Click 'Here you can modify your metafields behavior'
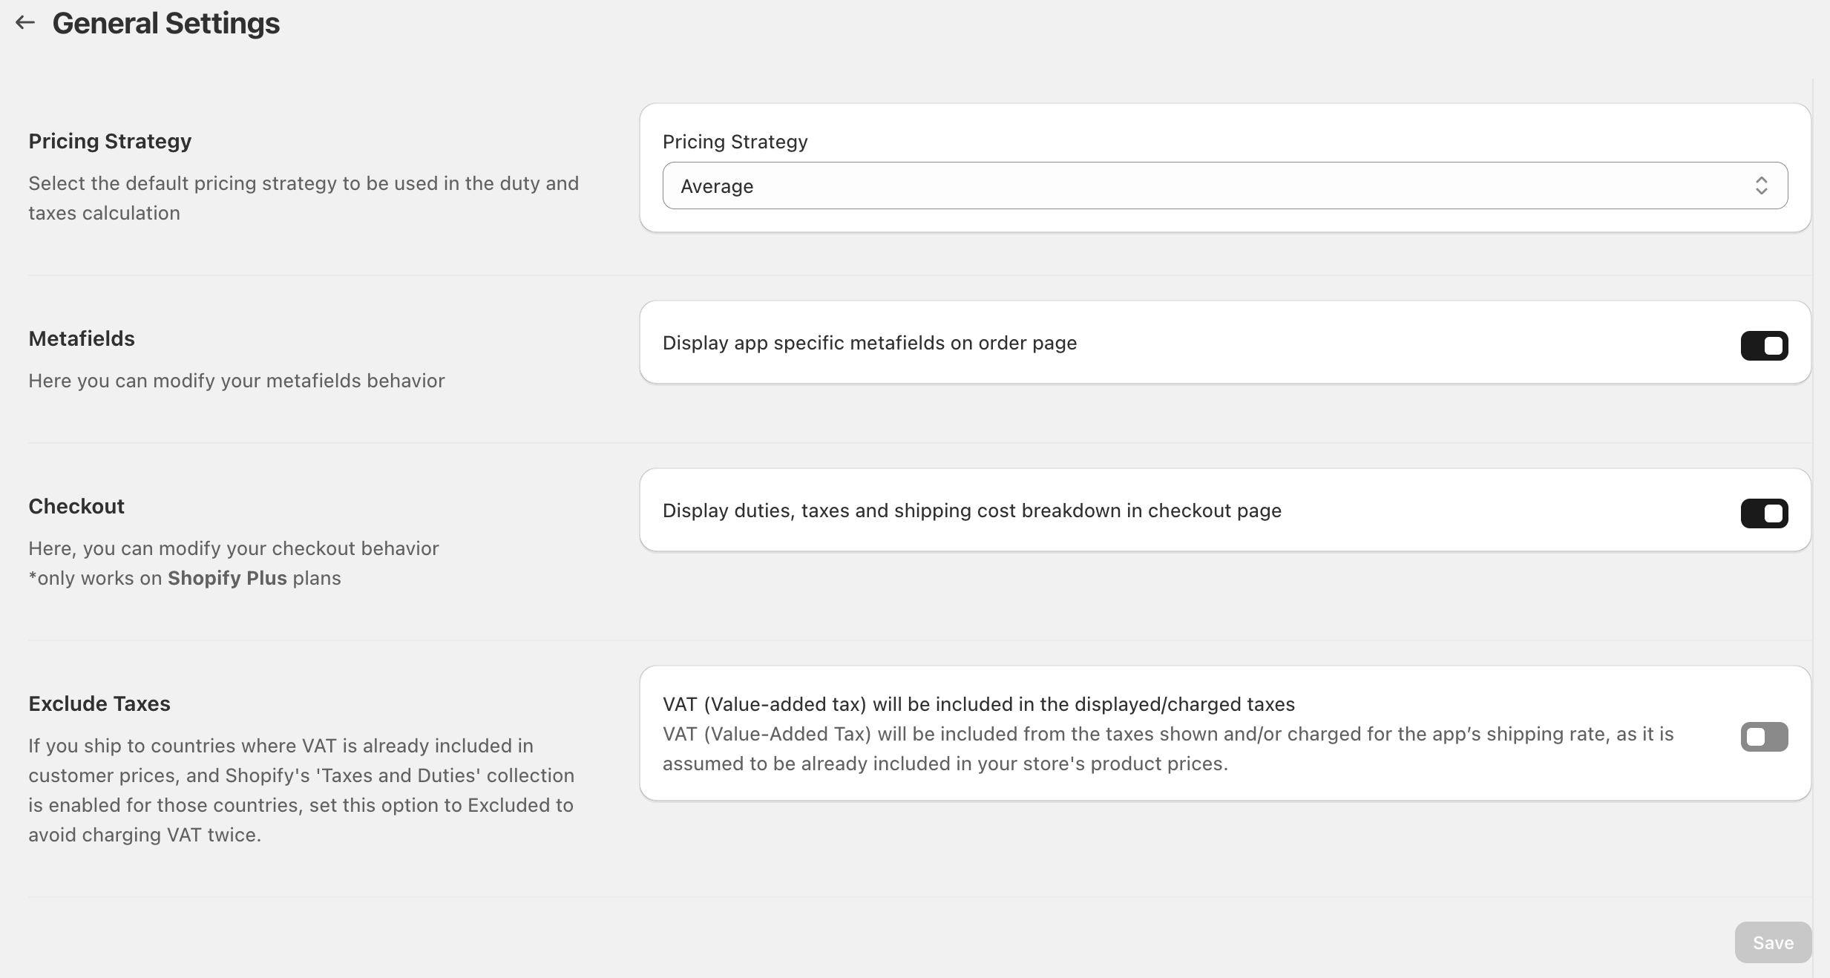1830x978 pixels. point(237,381)
